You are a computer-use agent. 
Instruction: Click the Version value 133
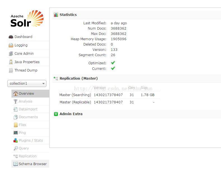(114, 50)
